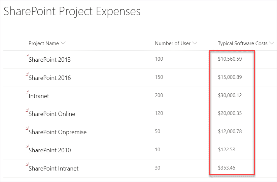Open the Number of User column dropdown
Image resolution: width=277 pixels, height=182 pixels.
click(195, 43)
